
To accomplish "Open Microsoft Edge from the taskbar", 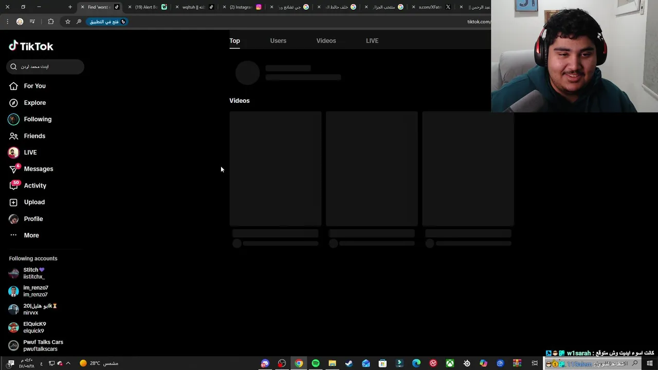I will (x=416, y=363).
